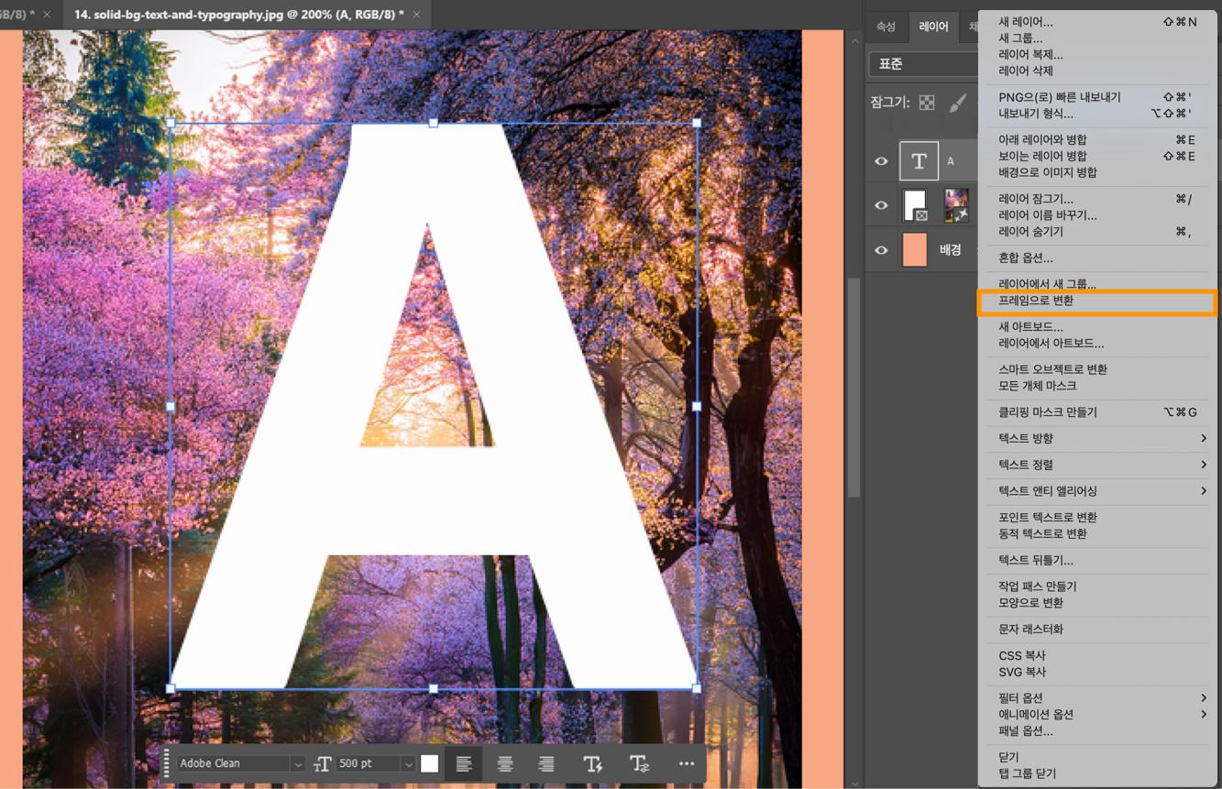Choose 문자 래스터화 menu item
This screenshot has width=1222, height=789.
pyautogui.click(x=1098, y=630)
